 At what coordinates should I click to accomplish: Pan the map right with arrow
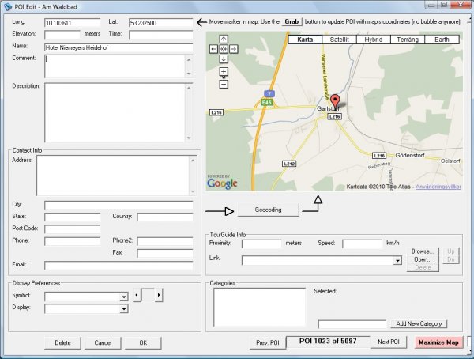click(234, 49)
